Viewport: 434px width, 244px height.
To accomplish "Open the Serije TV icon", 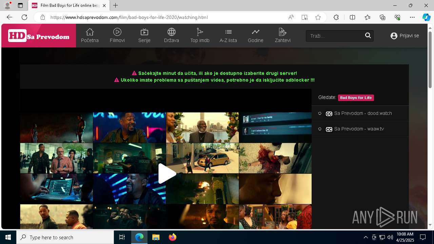I will pos(144,32).
